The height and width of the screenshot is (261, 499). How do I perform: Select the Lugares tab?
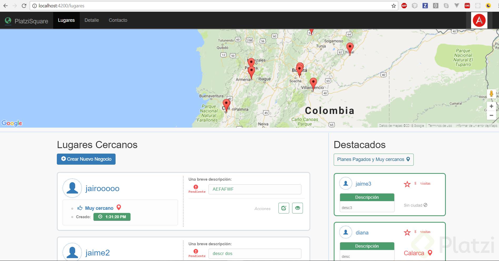(x=66, y=20)
